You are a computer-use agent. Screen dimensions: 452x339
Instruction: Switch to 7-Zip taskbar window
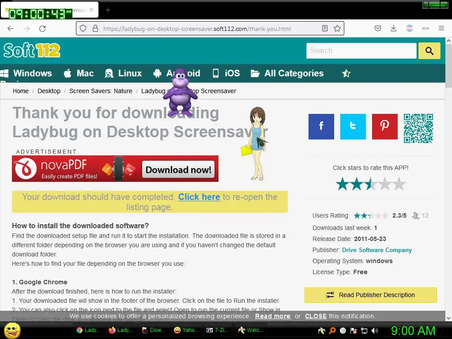pos(219,330)
